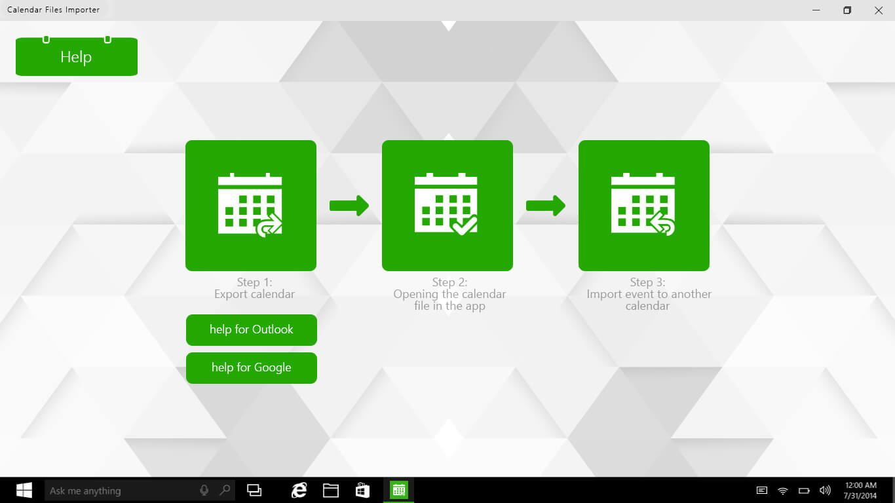Click the battery status tray icon
The image size is (895, 503).
click(x=804, y=491)
